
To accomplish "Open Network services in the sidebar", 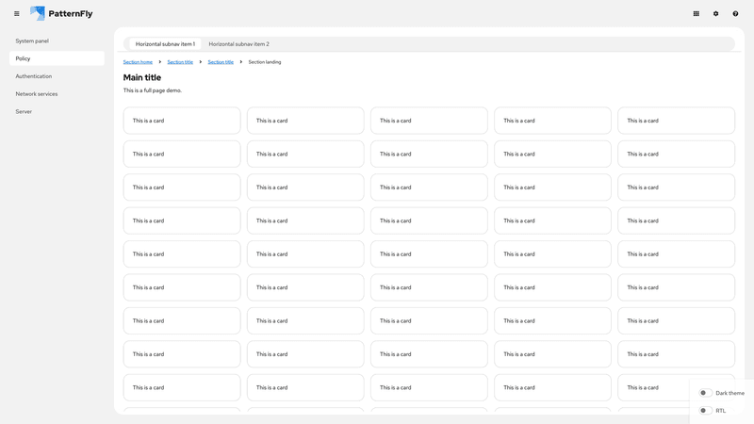I will point(57,93).
